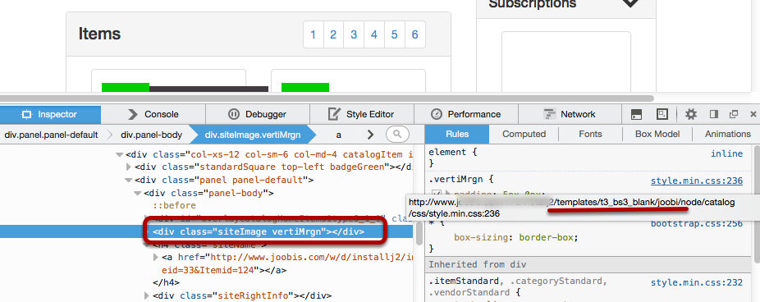The width and height of the screenshot is (760, 302).
Task: Collapse the catalogItem div node
Action: coord(119,155)
